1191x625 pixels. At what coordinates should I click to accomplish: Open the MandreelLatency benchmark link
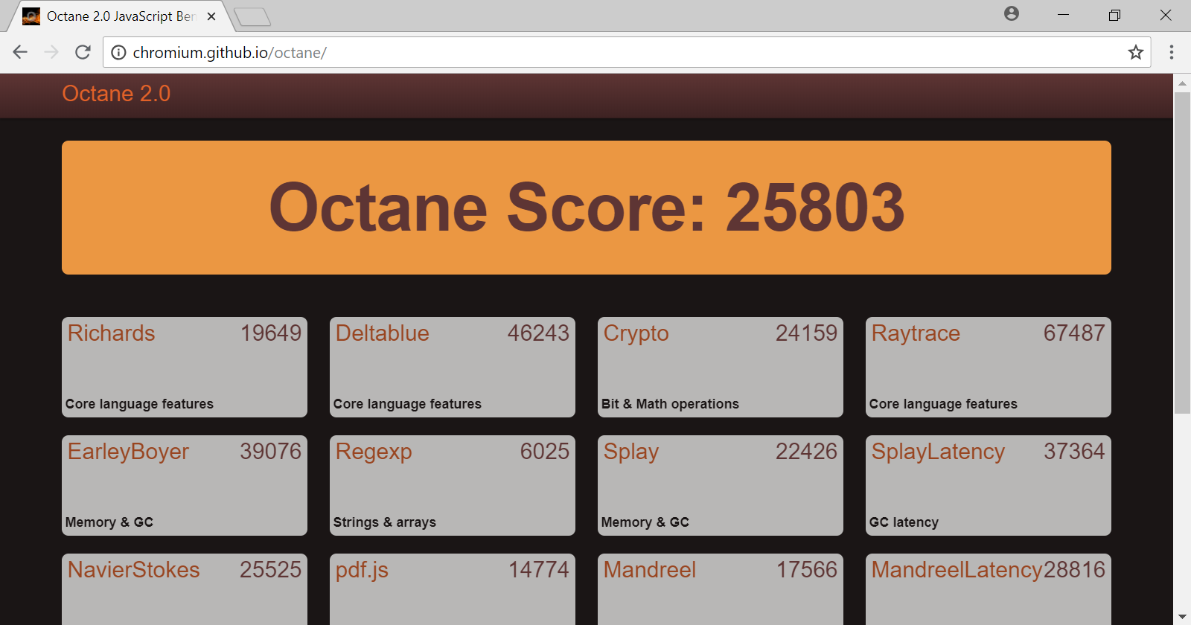[x=957, y=571]
